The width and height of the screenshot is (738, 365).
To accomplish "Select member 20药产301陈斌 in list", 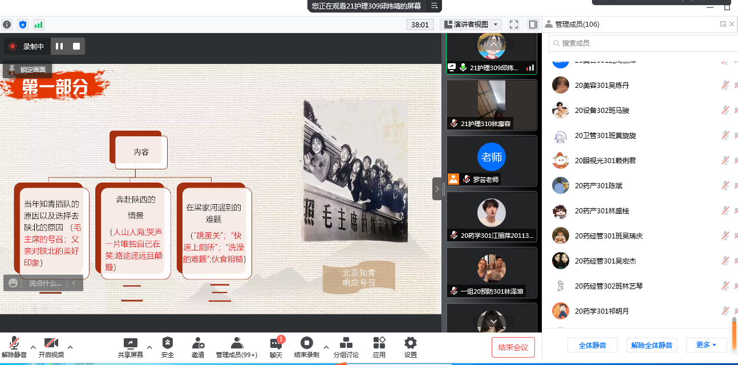I will pos(598,186).
